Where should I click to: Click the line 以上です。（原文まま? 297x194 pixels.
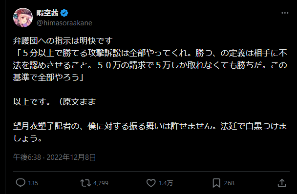click(x=55, y=101)
